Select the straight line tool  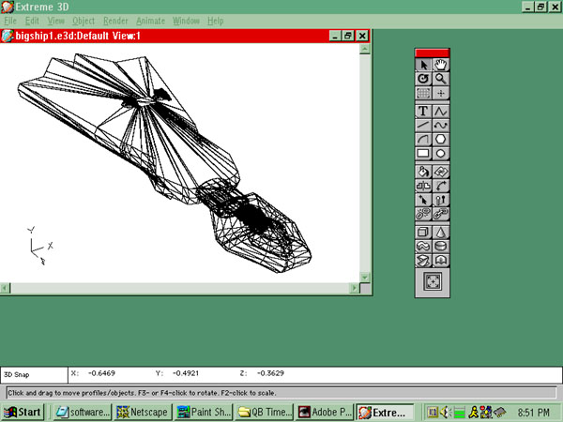[x=423, y=125]
